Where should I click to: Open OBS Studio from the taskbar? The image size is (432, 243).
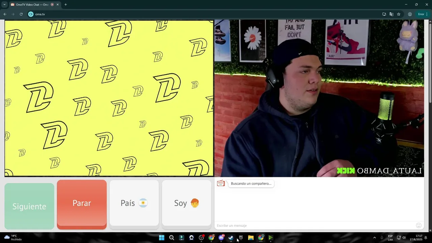201,238
